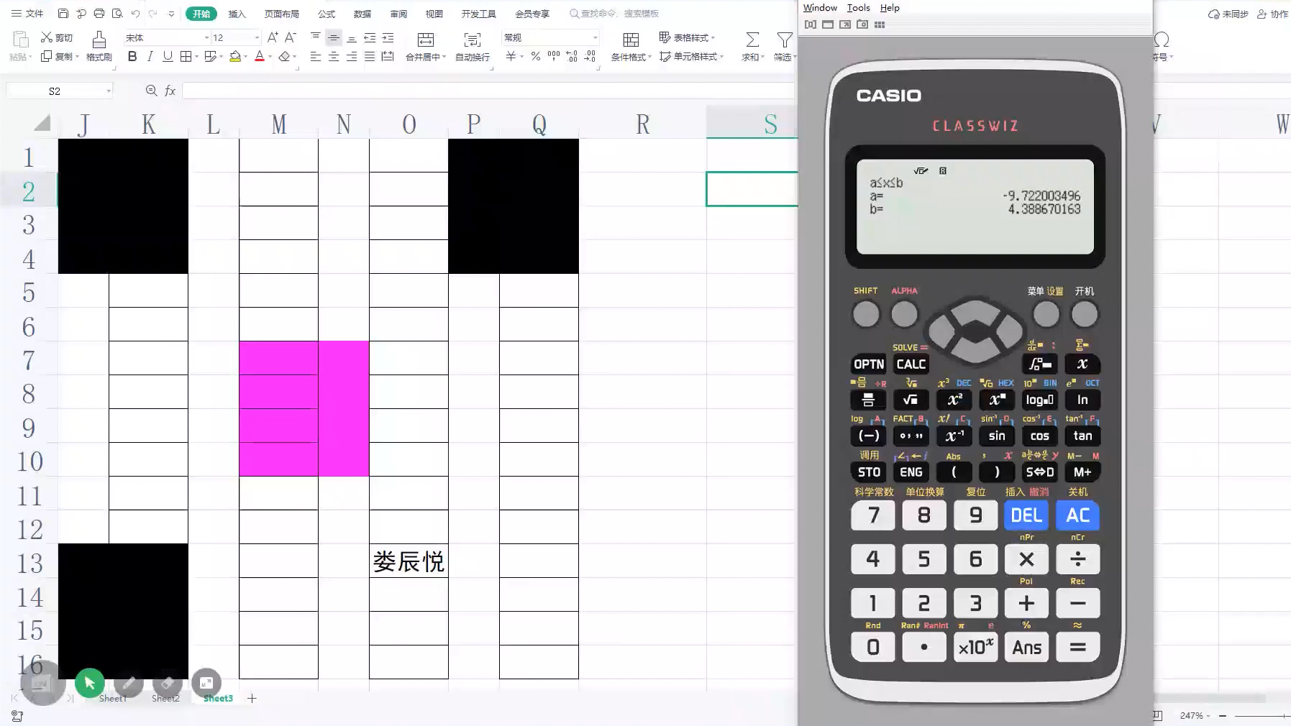Click the decrease decimal places icon
The height and width of the screenshot is (726, 1291).
590,56
